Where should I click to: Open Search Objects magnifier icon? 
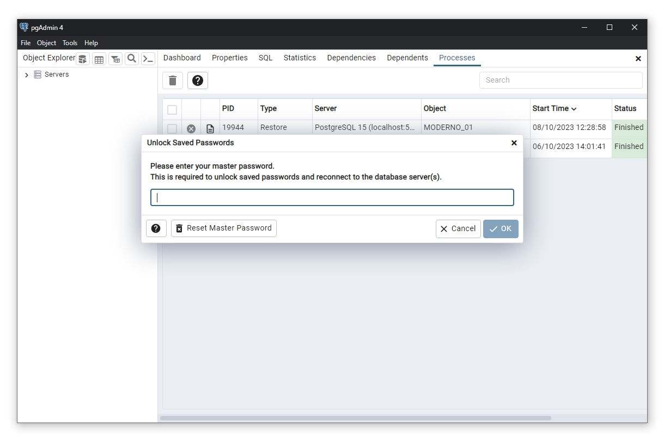coord(132,59)
